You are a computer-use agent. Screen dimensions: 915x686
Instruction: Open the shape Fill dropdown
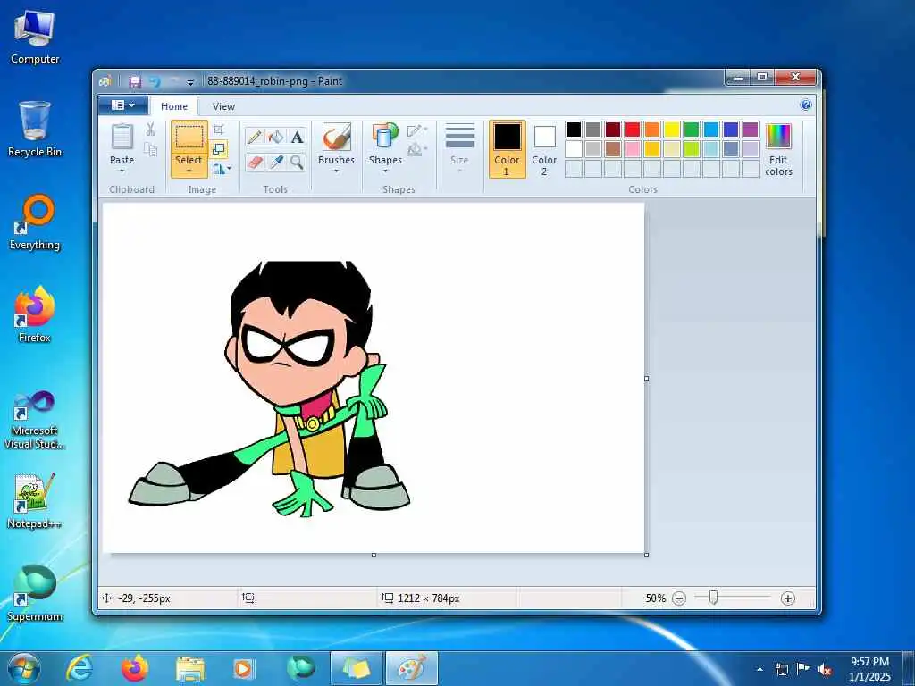pyautogui.click(x=418, y=150)
